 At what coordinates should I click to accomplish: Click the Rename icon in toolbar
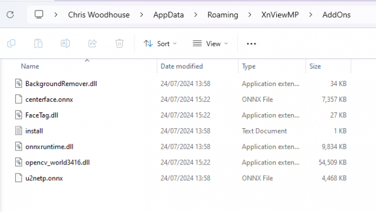click(65, 43)
